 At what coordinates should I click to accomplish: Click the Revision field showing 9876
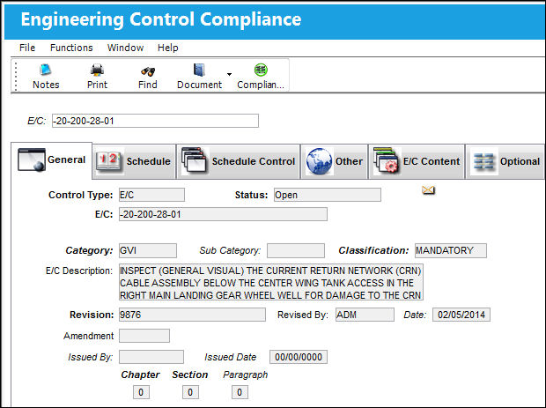(192, 315)
